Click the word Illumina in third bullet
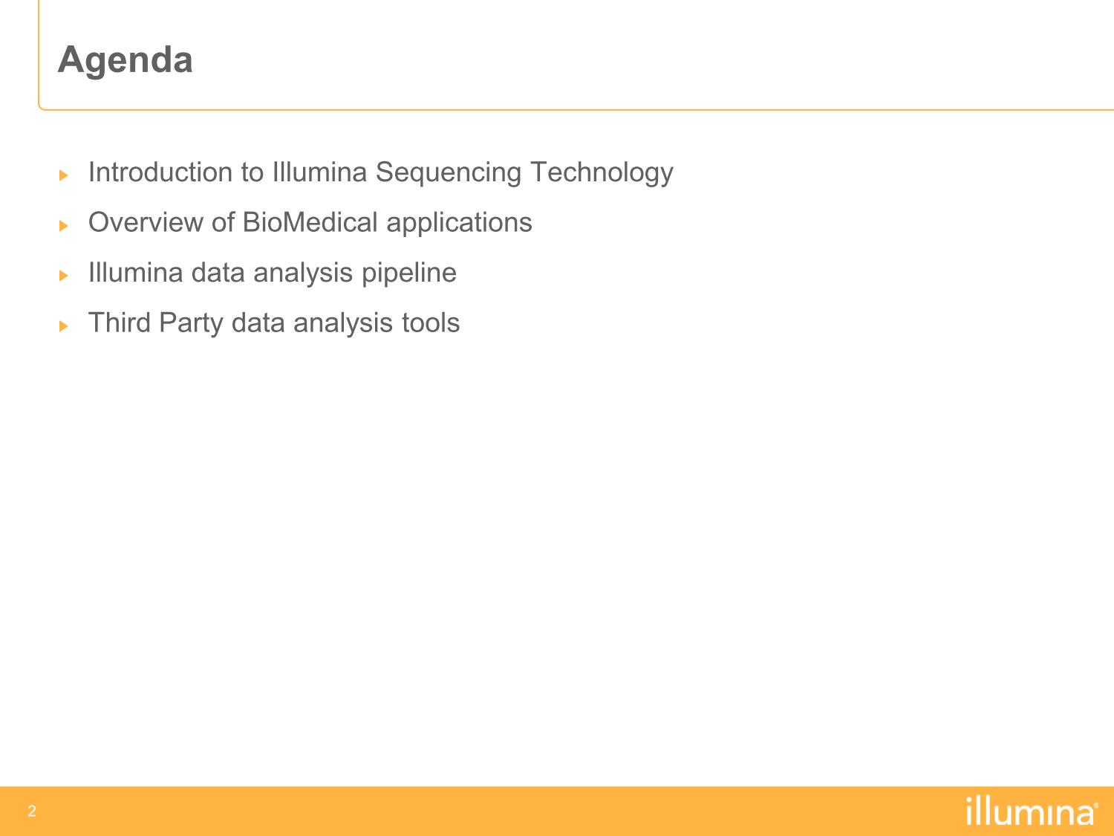 (136, 273)
